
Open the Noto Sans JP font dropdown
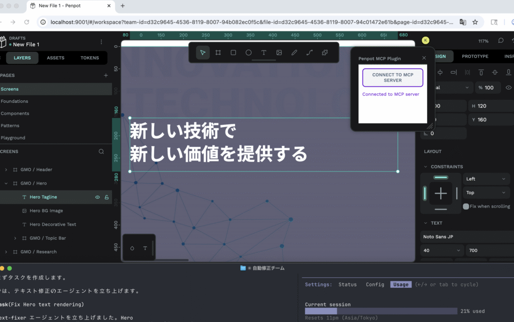[x=467, y=236]
